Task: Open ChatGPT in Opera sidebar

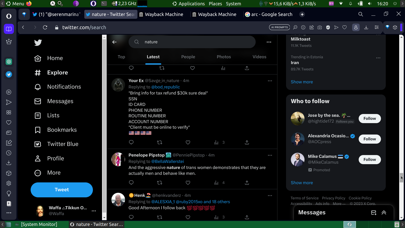Action: [x=9, y=62]
